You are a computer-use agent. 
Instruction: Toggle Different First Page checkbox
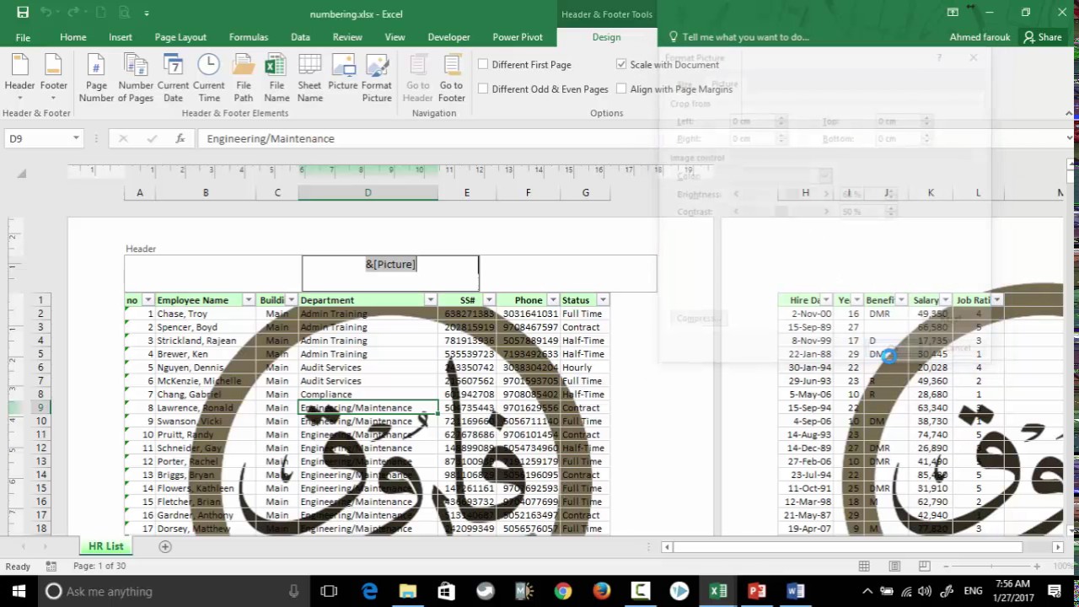pos(483,64)
